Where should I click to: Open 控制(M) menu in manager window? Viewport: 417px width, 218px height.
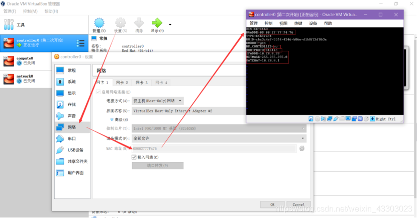point(30,11)
